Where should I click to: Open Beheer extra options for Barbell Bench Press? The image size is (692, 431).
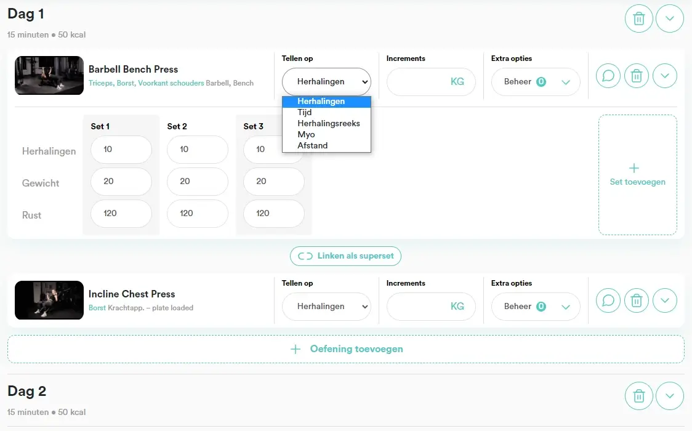click(536, 82)
